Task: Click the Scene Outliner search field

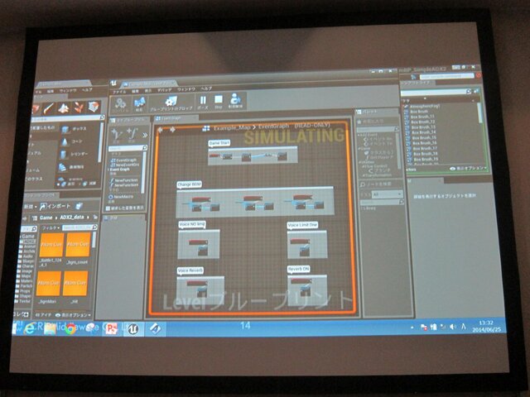Action: 436,92
